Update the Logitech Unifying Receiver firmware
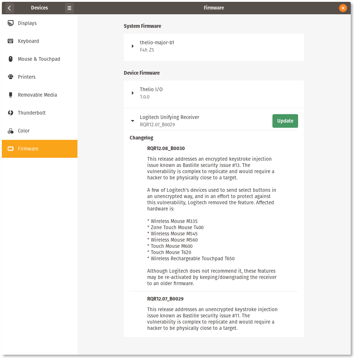 click(x=285, y=121)
